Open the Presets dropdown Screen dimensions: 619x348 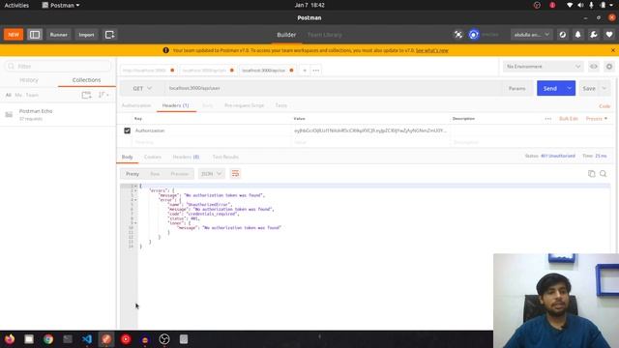click(597, 118)
